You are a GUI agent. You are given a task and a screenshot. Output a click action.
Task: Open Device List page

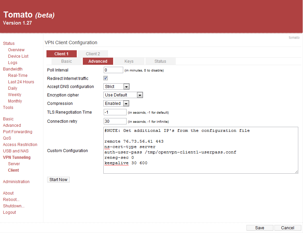(18, 56)
